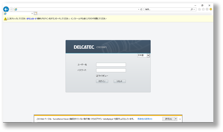The width and height of the screenshot is (223, 132).
Task: Toggle the ライブビュー checkbox
Action: pyautogui.click(x=97, y=76)
